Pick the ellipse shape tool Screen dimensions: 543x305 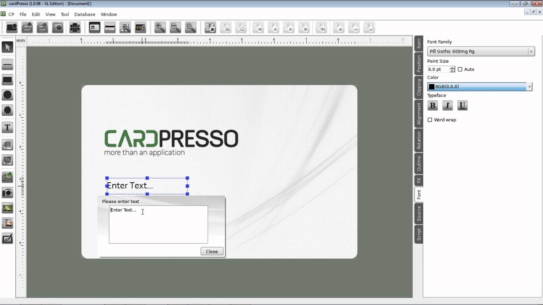[8, 95]
